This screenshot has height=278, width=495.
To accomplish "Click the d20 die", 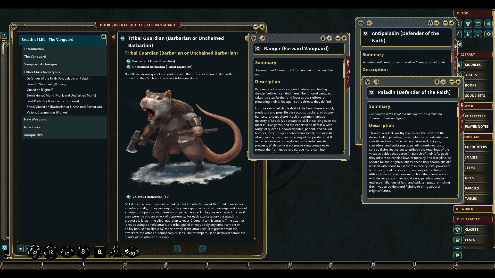I will pyautogui.click(x=35, y=252).
